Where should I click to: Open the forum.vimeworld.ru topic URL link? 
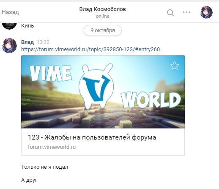92,49
